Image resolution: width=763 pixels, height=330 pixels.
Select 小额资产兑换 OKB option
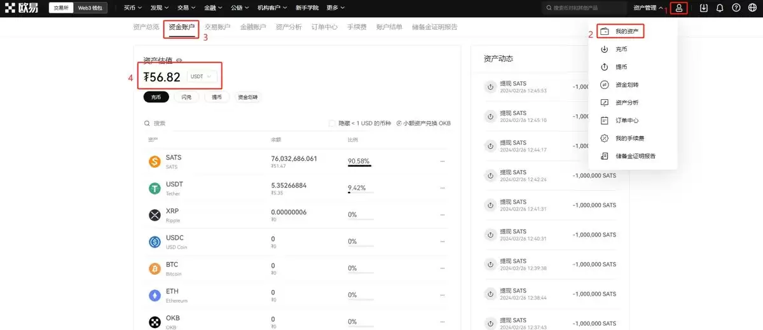coord(423,123)
